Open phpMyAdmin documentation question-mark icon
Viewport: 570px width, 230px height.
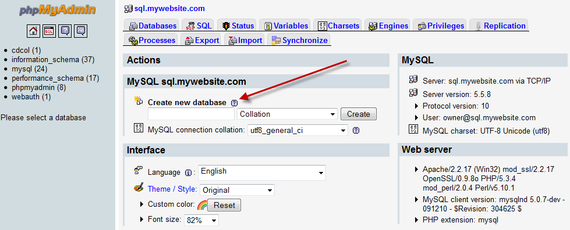point(65,31)
